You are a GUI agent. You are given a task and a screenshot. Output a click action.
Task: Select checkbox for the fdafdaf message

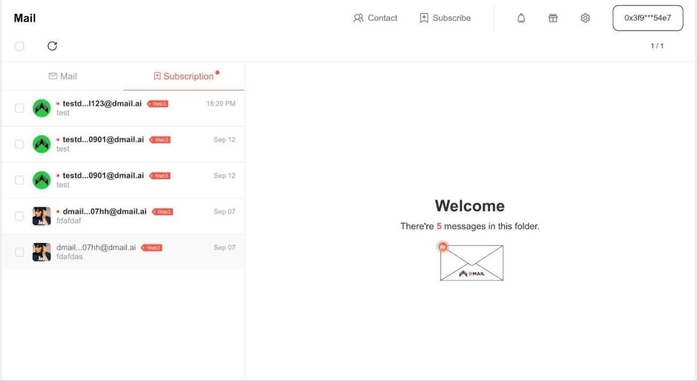[x=19, y=216]
